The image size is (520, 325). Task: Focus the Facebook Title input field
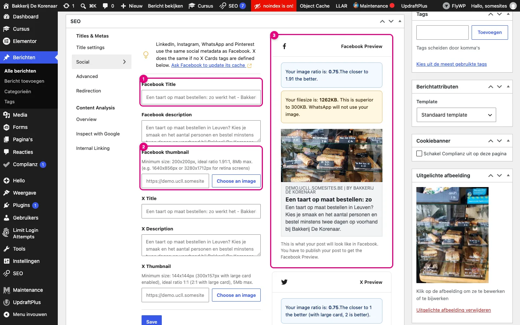coord(201,97)
